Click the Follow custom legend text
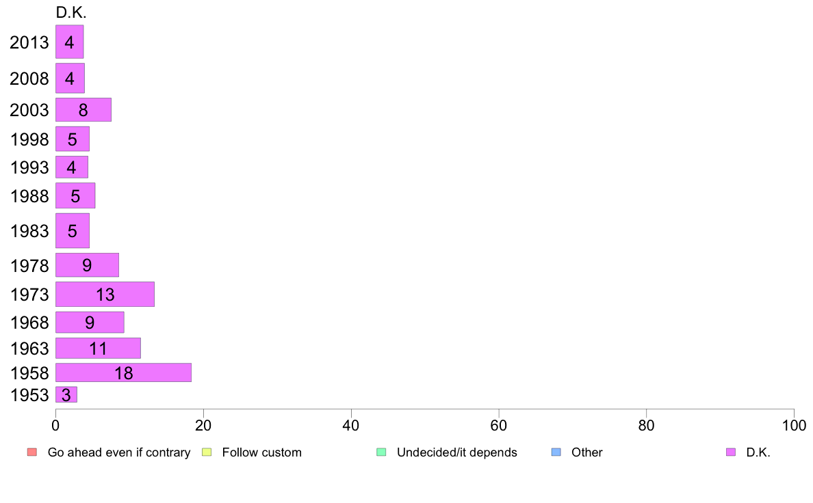Viewport: 813px width, 503px height. 262,452
